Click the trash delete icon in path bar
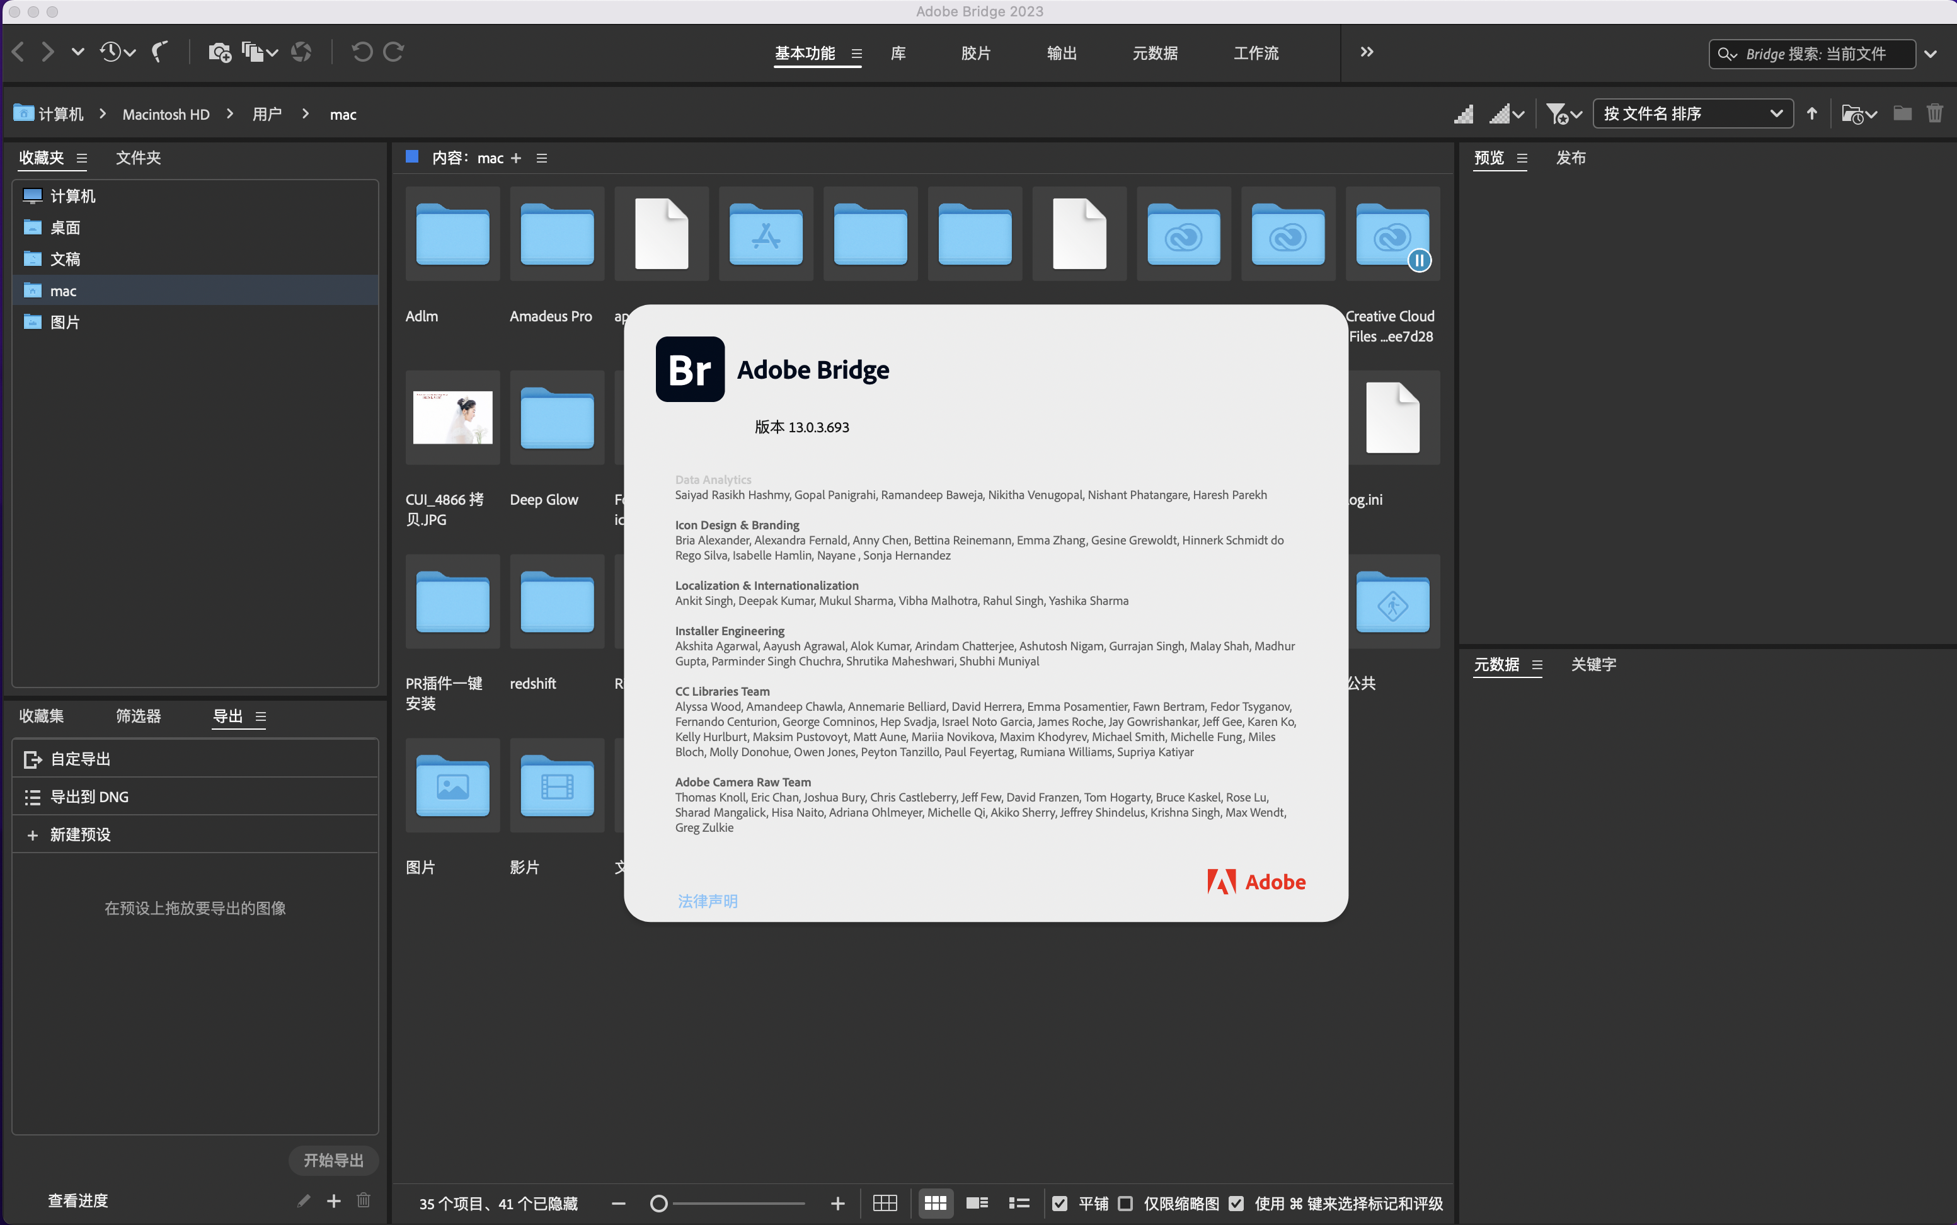 (x=1934, y=113)
